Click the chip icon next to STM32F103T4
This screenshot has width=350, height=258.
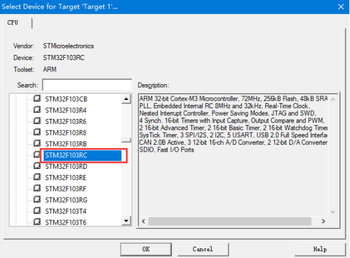click(37, 211)
